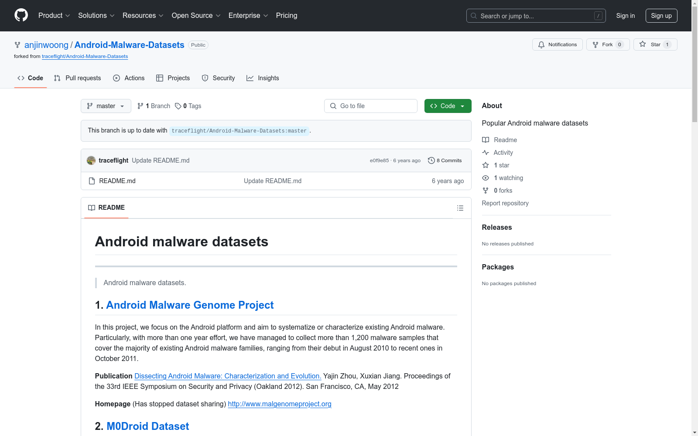Open the README.md file

pyautogui.click(x=117, y=181)
